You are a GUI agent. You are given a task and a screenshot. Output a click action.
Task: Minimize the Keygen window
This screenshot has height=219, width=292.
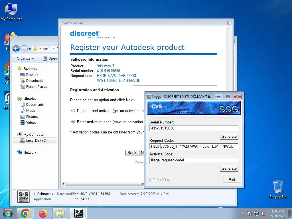click(x=219, y=96)
